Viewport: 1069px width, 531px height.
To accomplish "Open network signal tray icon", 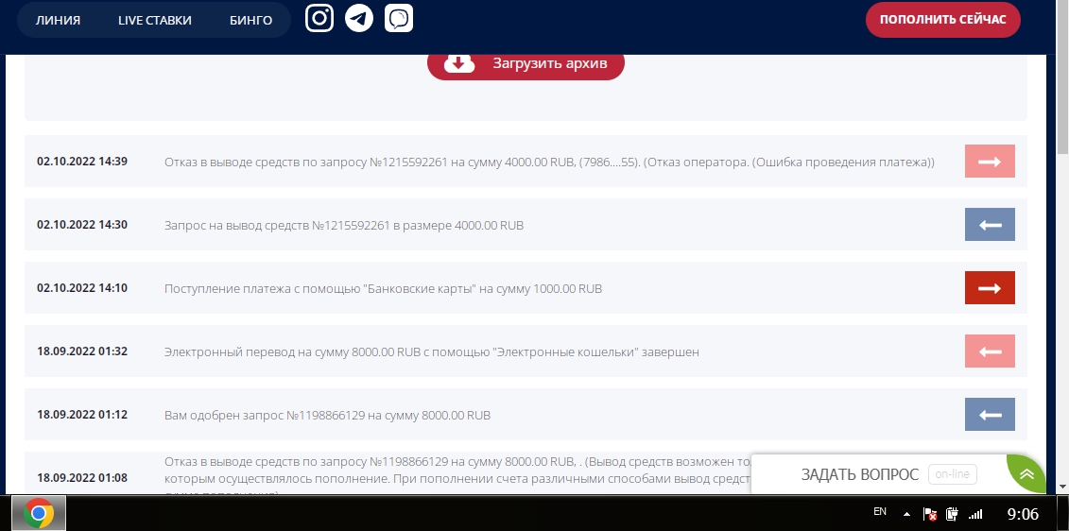I will click(975, 514).
